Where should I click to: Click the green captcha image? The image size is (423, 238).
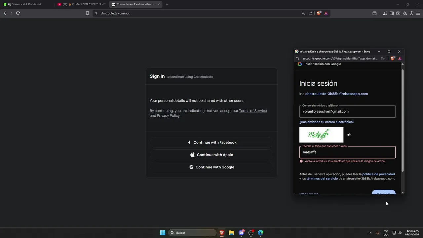321,135
